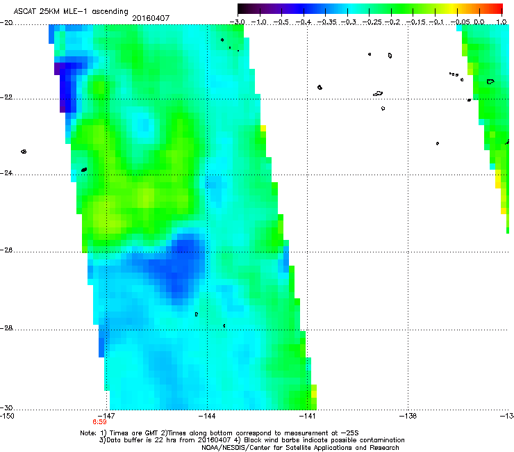This screenshot has height=452, width=514.
Task: Click the -0.4 color scale label
Action: pyautogui.click(x=304, y=22)
